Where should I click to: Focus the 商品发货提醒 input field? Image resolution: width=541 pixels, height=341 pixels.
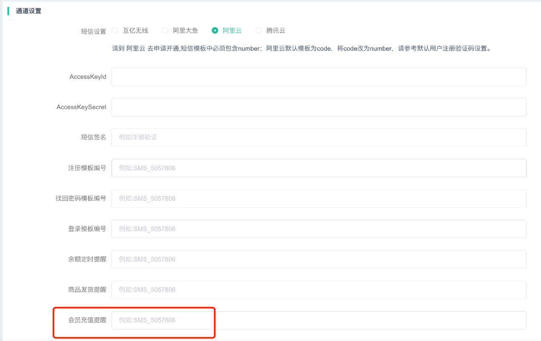319,289
